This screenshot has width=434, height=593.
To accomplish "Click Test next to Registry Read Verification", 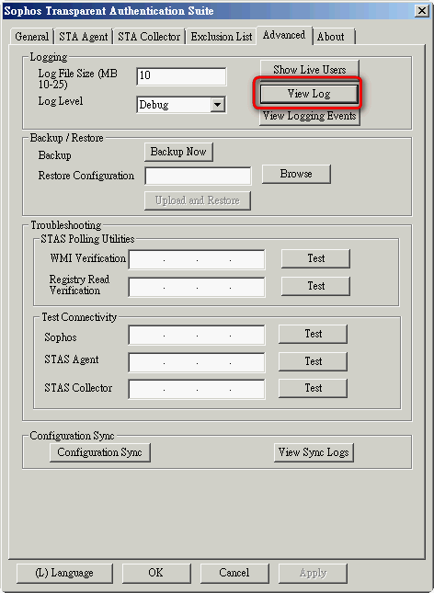I will (x=315, y=286).
